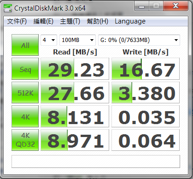Open the Language menu
Image resolution: width=193 pixels, height=179 pixels.
130,21
